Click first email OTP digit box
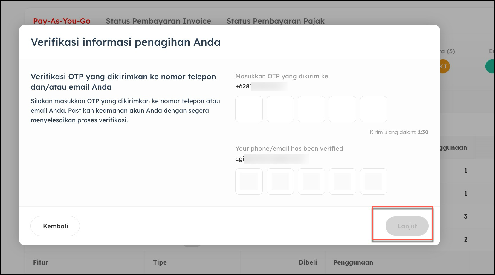Screen dimensions: 495x275 pos(249,181)
